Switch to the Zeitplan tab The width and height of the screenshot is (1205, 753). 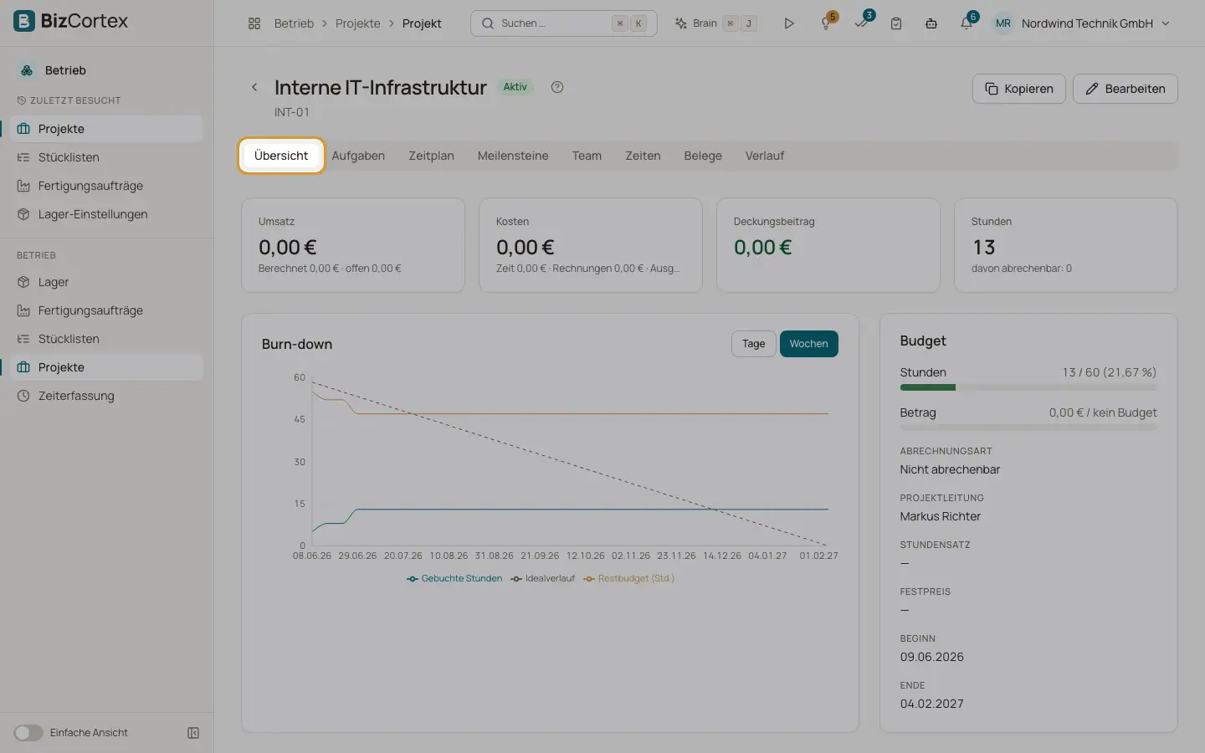431,156
